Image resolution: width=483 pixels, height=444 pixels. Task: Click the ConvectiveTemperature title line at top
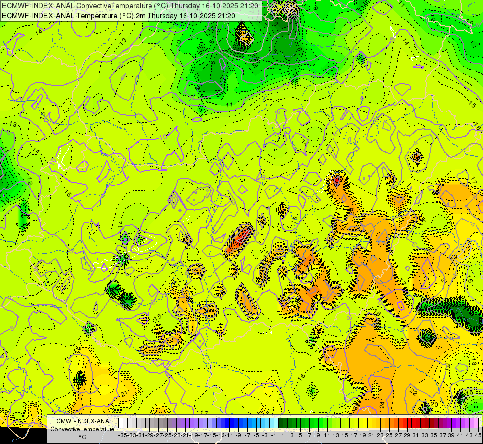pyautogui.click(x=130, y=6)
